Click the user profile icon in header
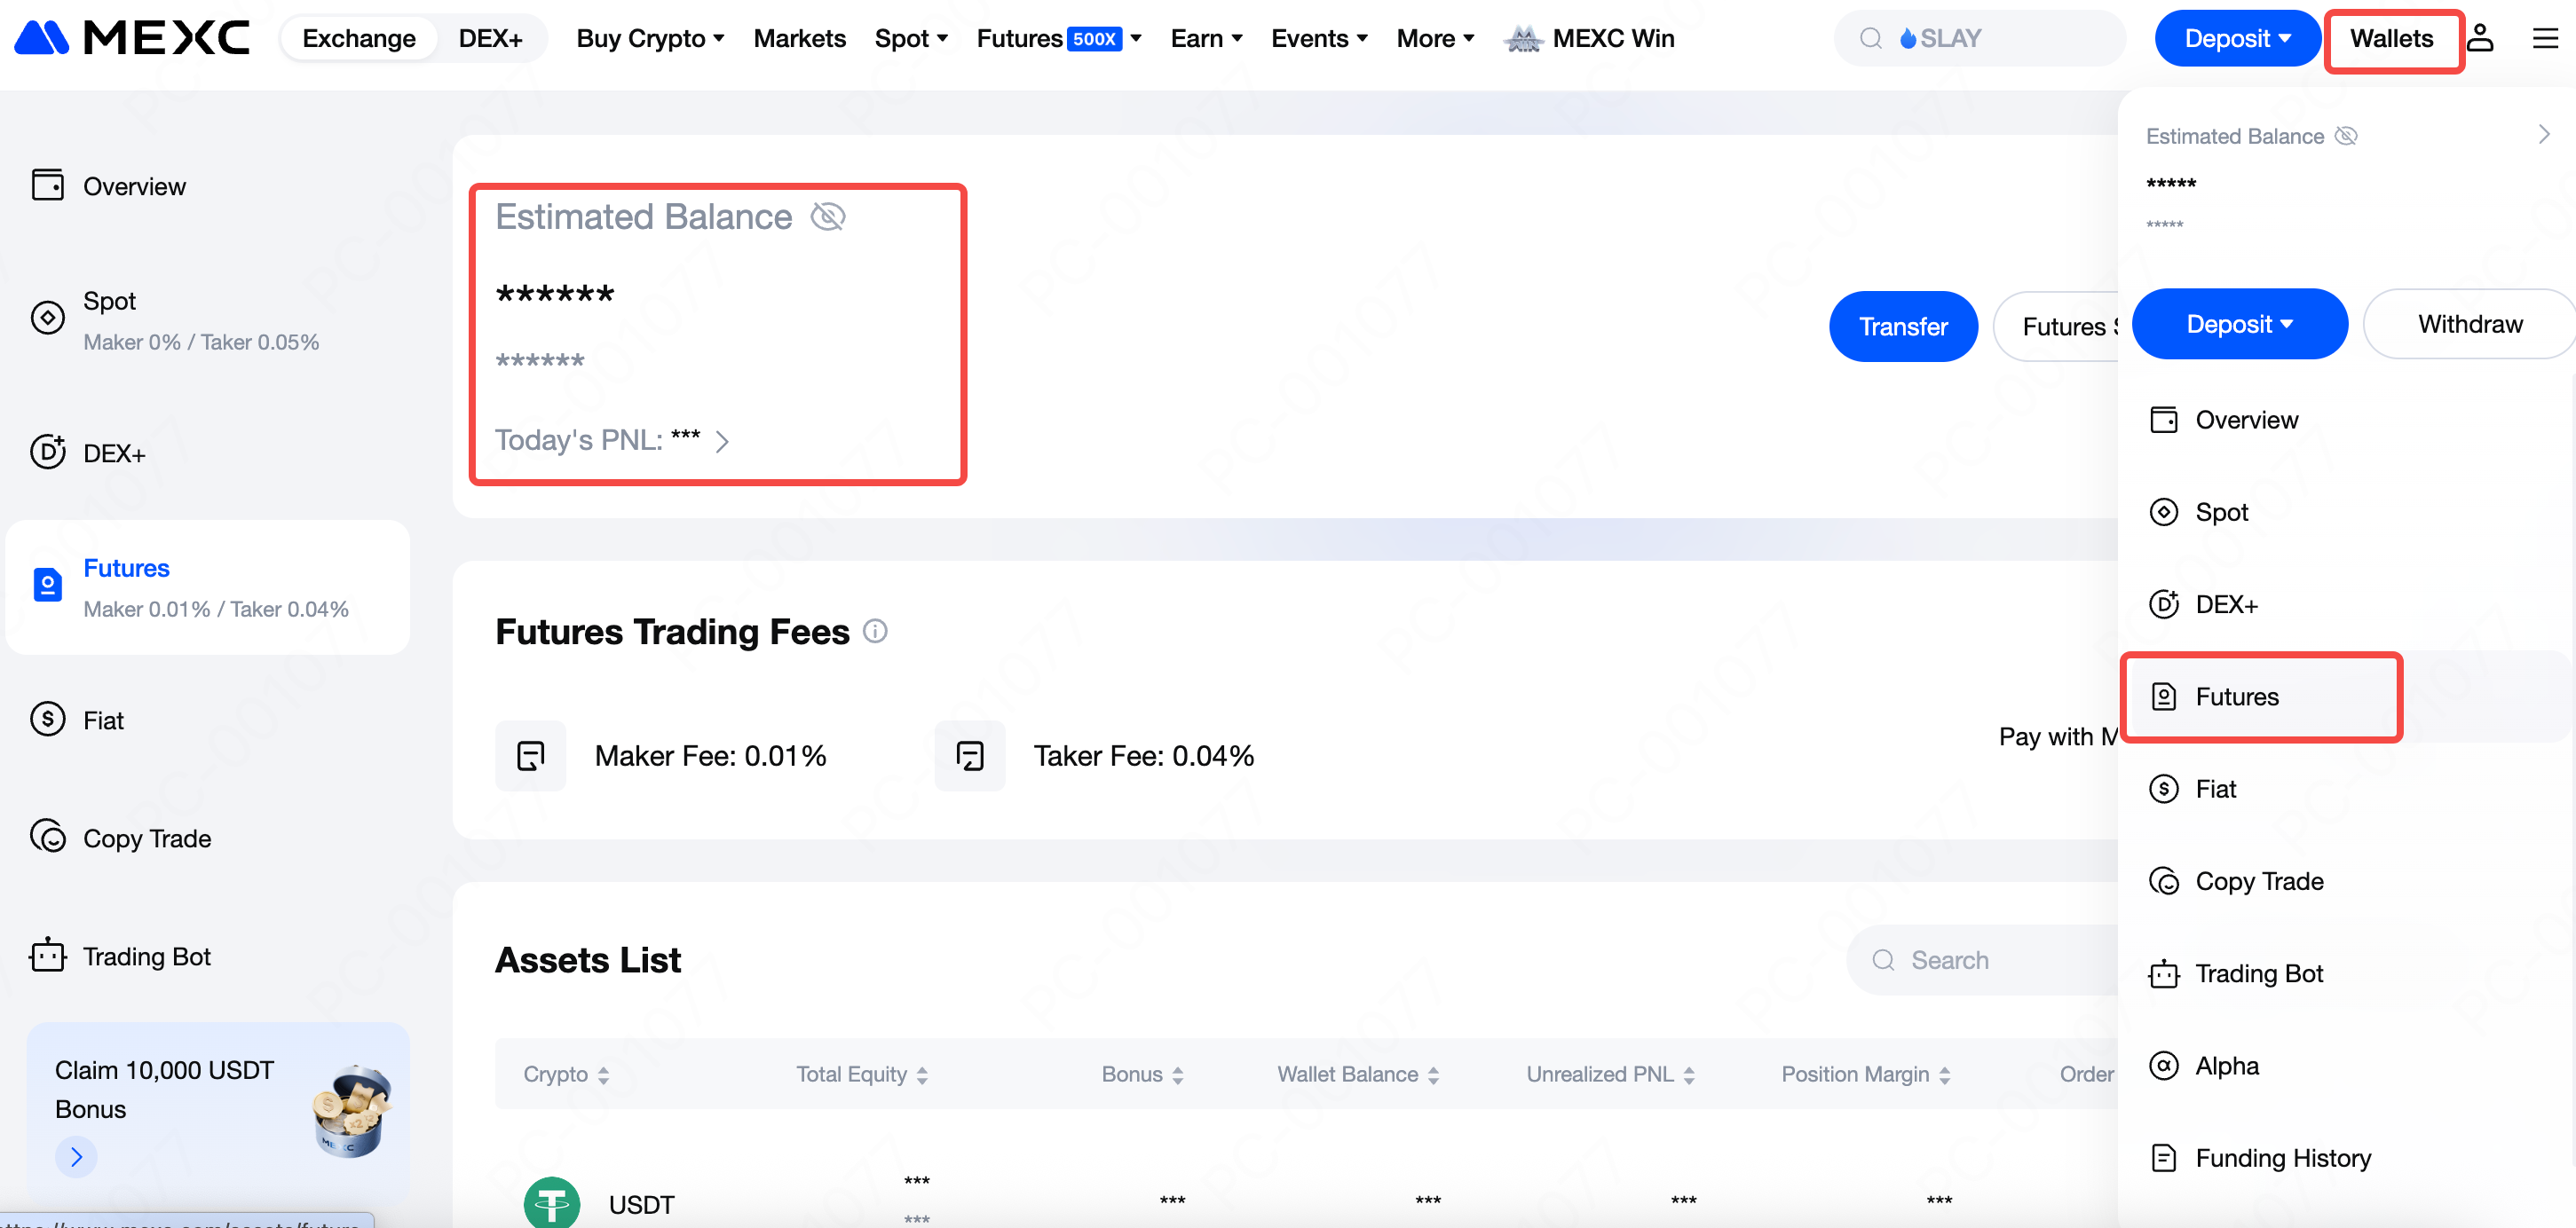The height and width of the screenshot is (1228, 2576). 2480,38
